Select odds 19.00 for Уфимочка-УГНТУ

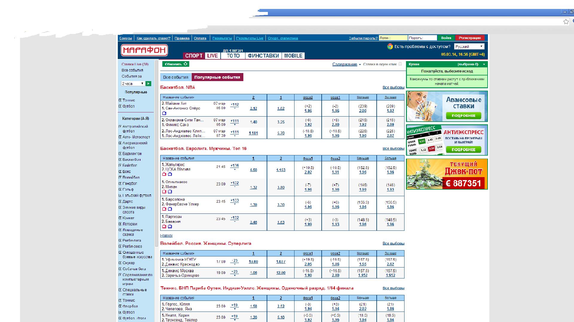click(x=254, y=262)
